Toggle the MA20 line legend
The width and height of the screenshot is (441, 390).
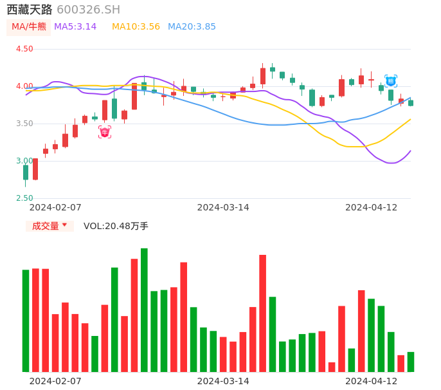click(x=192, y=27)
